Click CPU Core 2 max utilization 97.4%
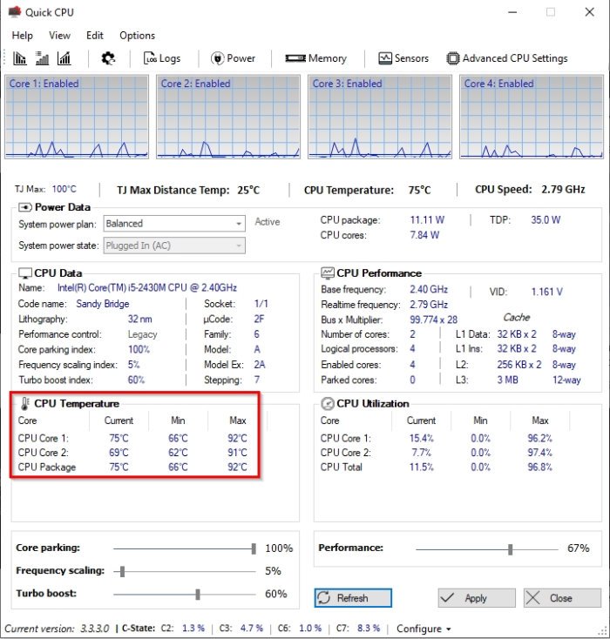This screenshot has width=610, height=639. 539,453
